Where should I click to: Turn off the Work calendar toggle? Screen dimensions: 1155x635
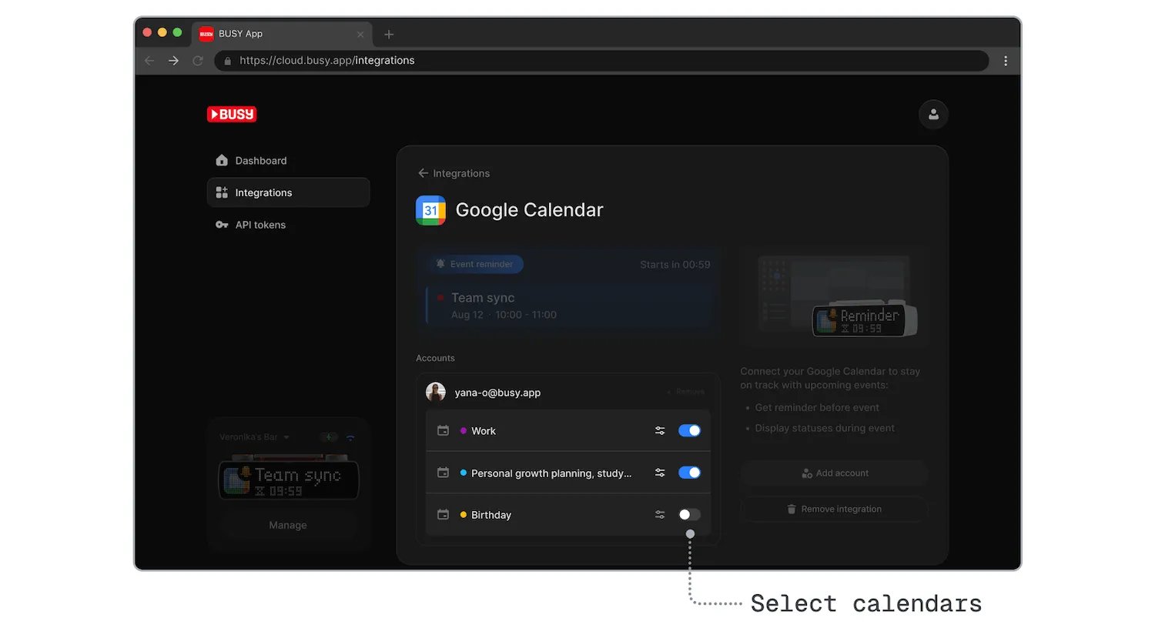[689, 431]
